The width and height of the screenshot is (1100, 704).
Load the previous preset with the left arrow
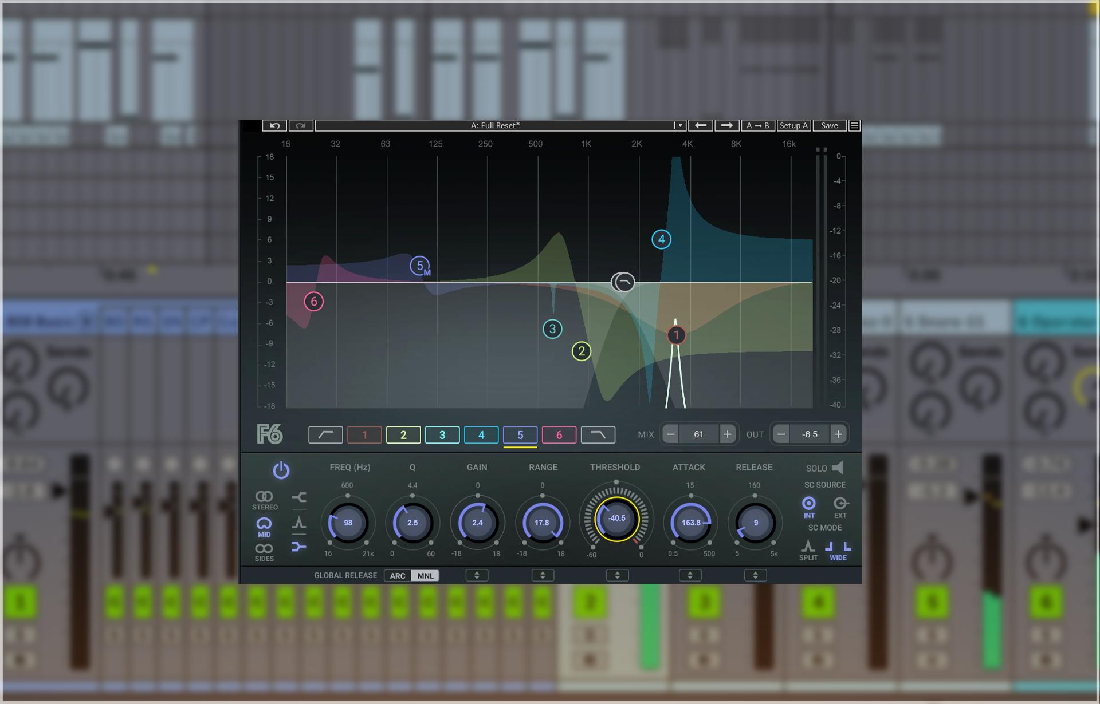(x=700, y=125)
